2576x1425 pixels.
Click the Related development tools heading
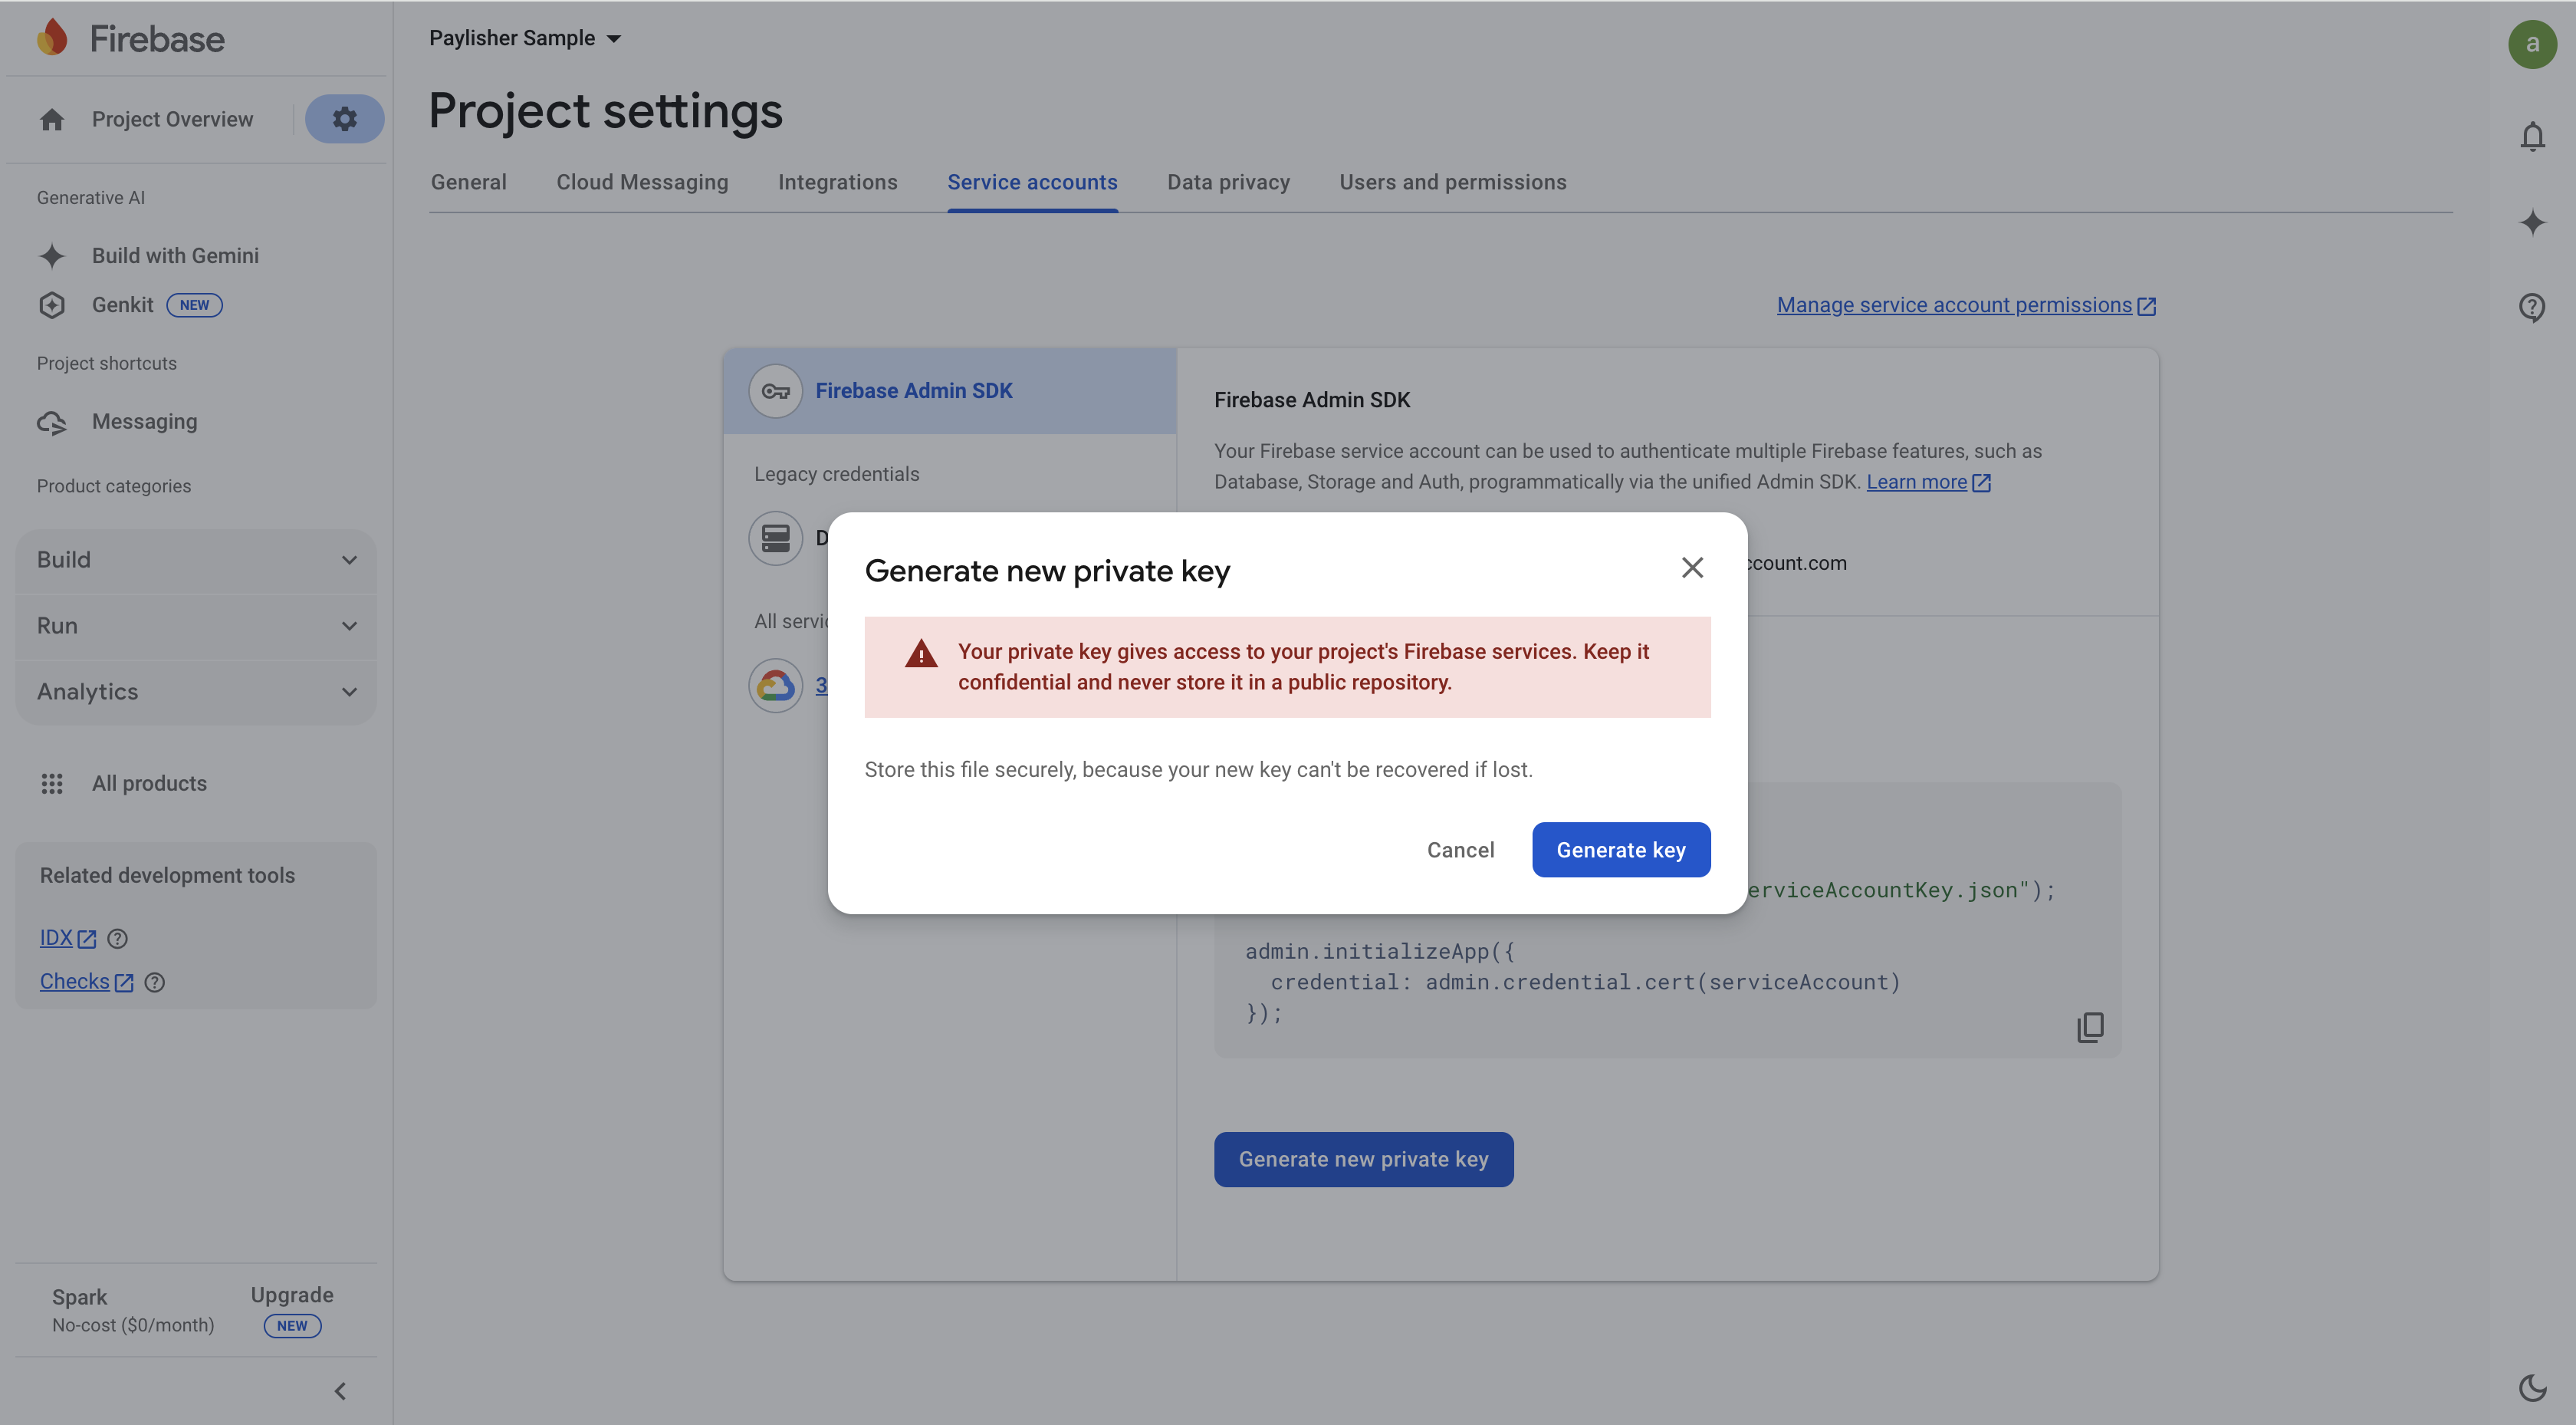tap(167, 876)
